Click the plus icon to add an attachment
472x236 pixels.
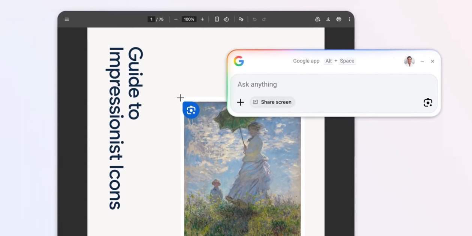pyautogui.click(x=240, y=102)
